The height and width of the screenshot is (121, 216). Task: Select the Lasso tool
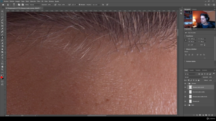2,17
